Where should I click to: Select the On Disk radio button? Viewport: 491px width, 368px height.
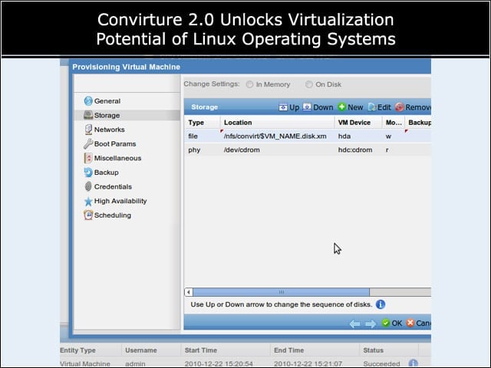(308, 84)
